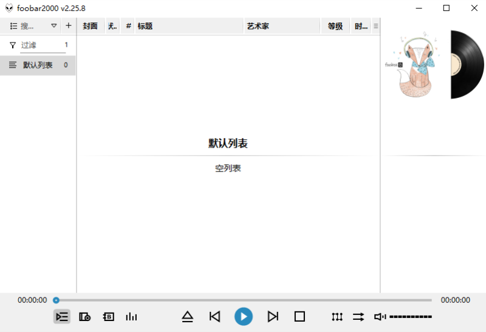Maximize the foobar2000 window
Image resolution: width=486 pixels, height=332 pixels.
pos(447,8)
